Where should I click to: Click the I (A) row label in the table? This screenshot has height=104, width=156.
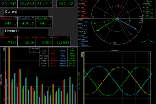click(44, 53)
